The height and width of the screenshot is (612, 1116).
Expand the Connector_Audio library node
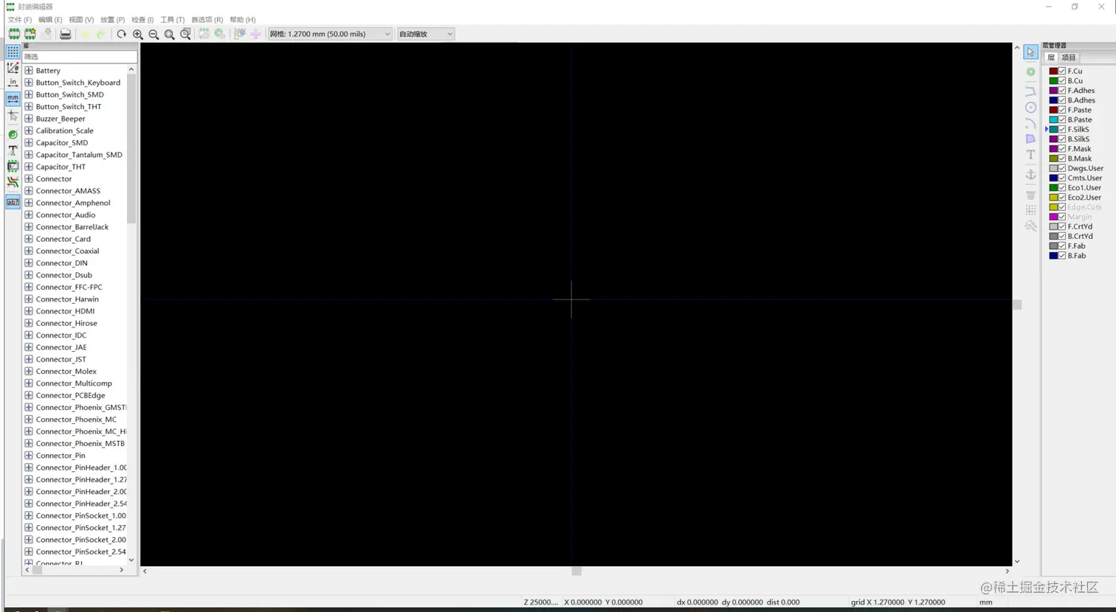click(29, 215)
